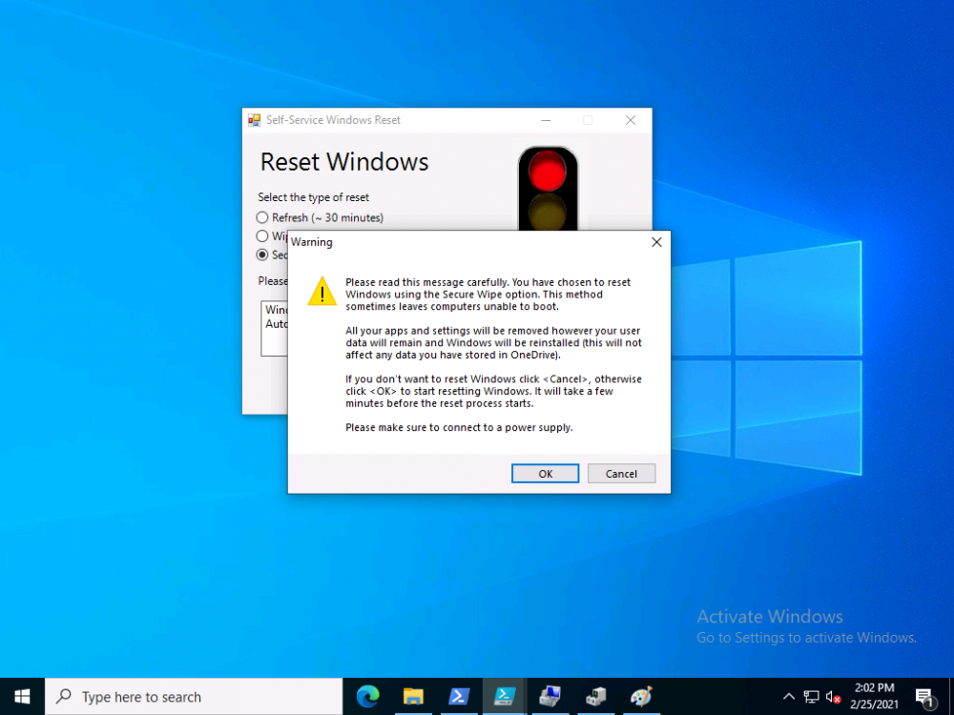Click the "Reset Windows" heading
This screenshot has height=715, width=954.
(344, 162)
